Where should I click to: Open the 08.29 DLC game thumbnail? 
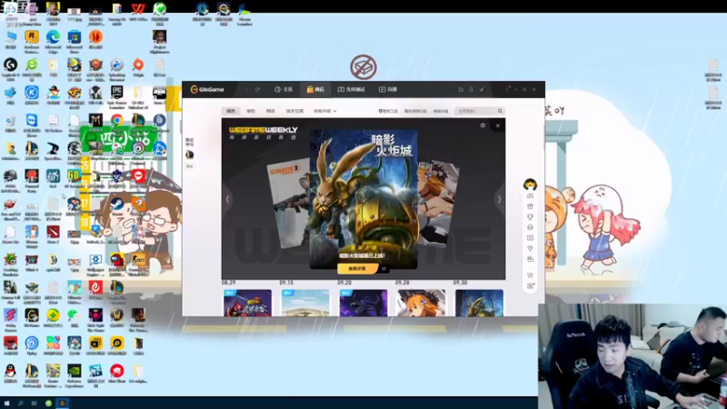[247, 303]
